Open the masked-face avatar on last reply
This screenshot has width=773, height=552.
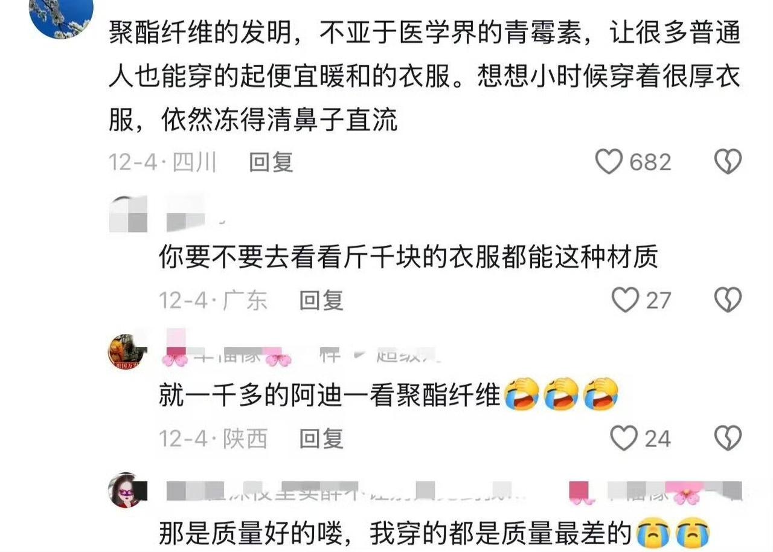click(127, 490)
